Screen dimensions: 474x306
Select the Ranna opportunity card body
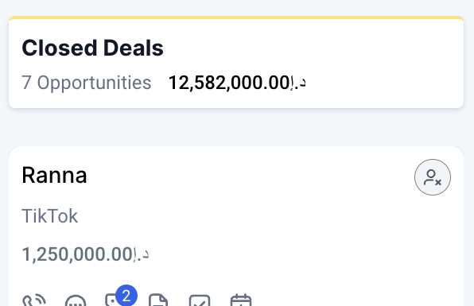coord(236,227)
